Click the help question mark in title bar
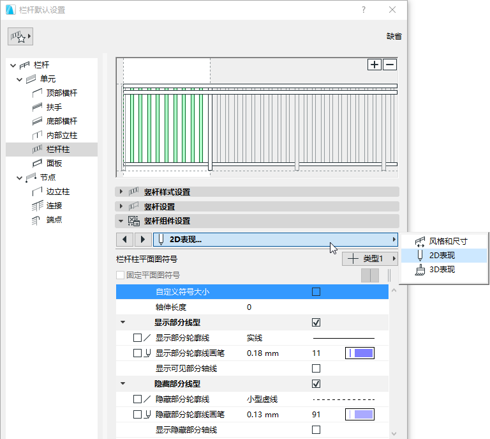 coord(364,10)
